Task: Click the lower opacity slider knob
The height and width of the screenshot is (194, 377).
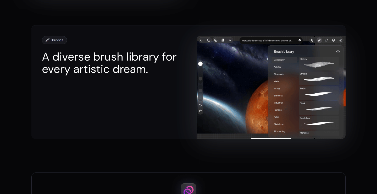Action: point(200,90)
